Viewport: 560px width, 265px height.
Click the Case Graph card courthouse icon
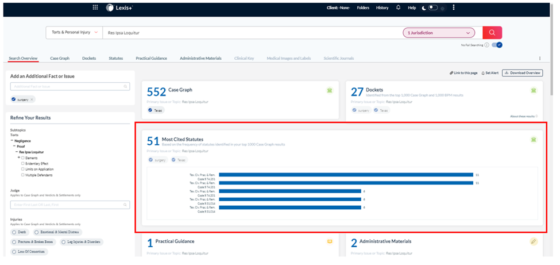[329, 90]
